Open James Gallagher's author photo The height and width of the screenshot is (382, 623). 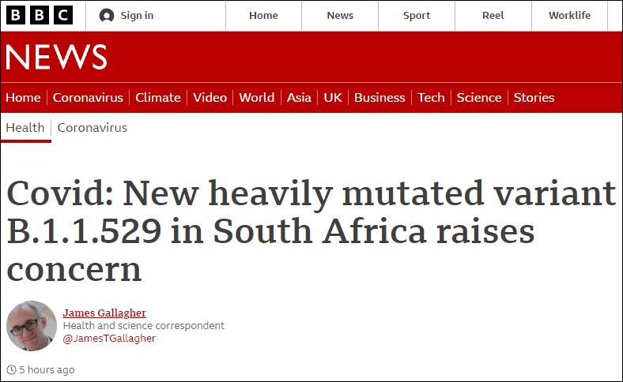[32, 326]
